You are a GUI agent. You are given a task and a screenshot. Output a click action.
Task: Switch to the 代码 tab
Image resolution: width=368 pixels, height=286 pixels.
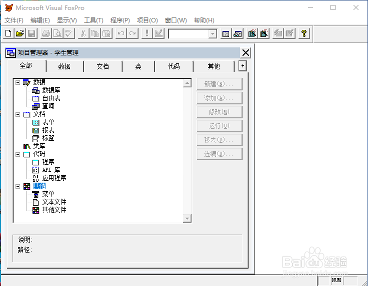(173, 66)
